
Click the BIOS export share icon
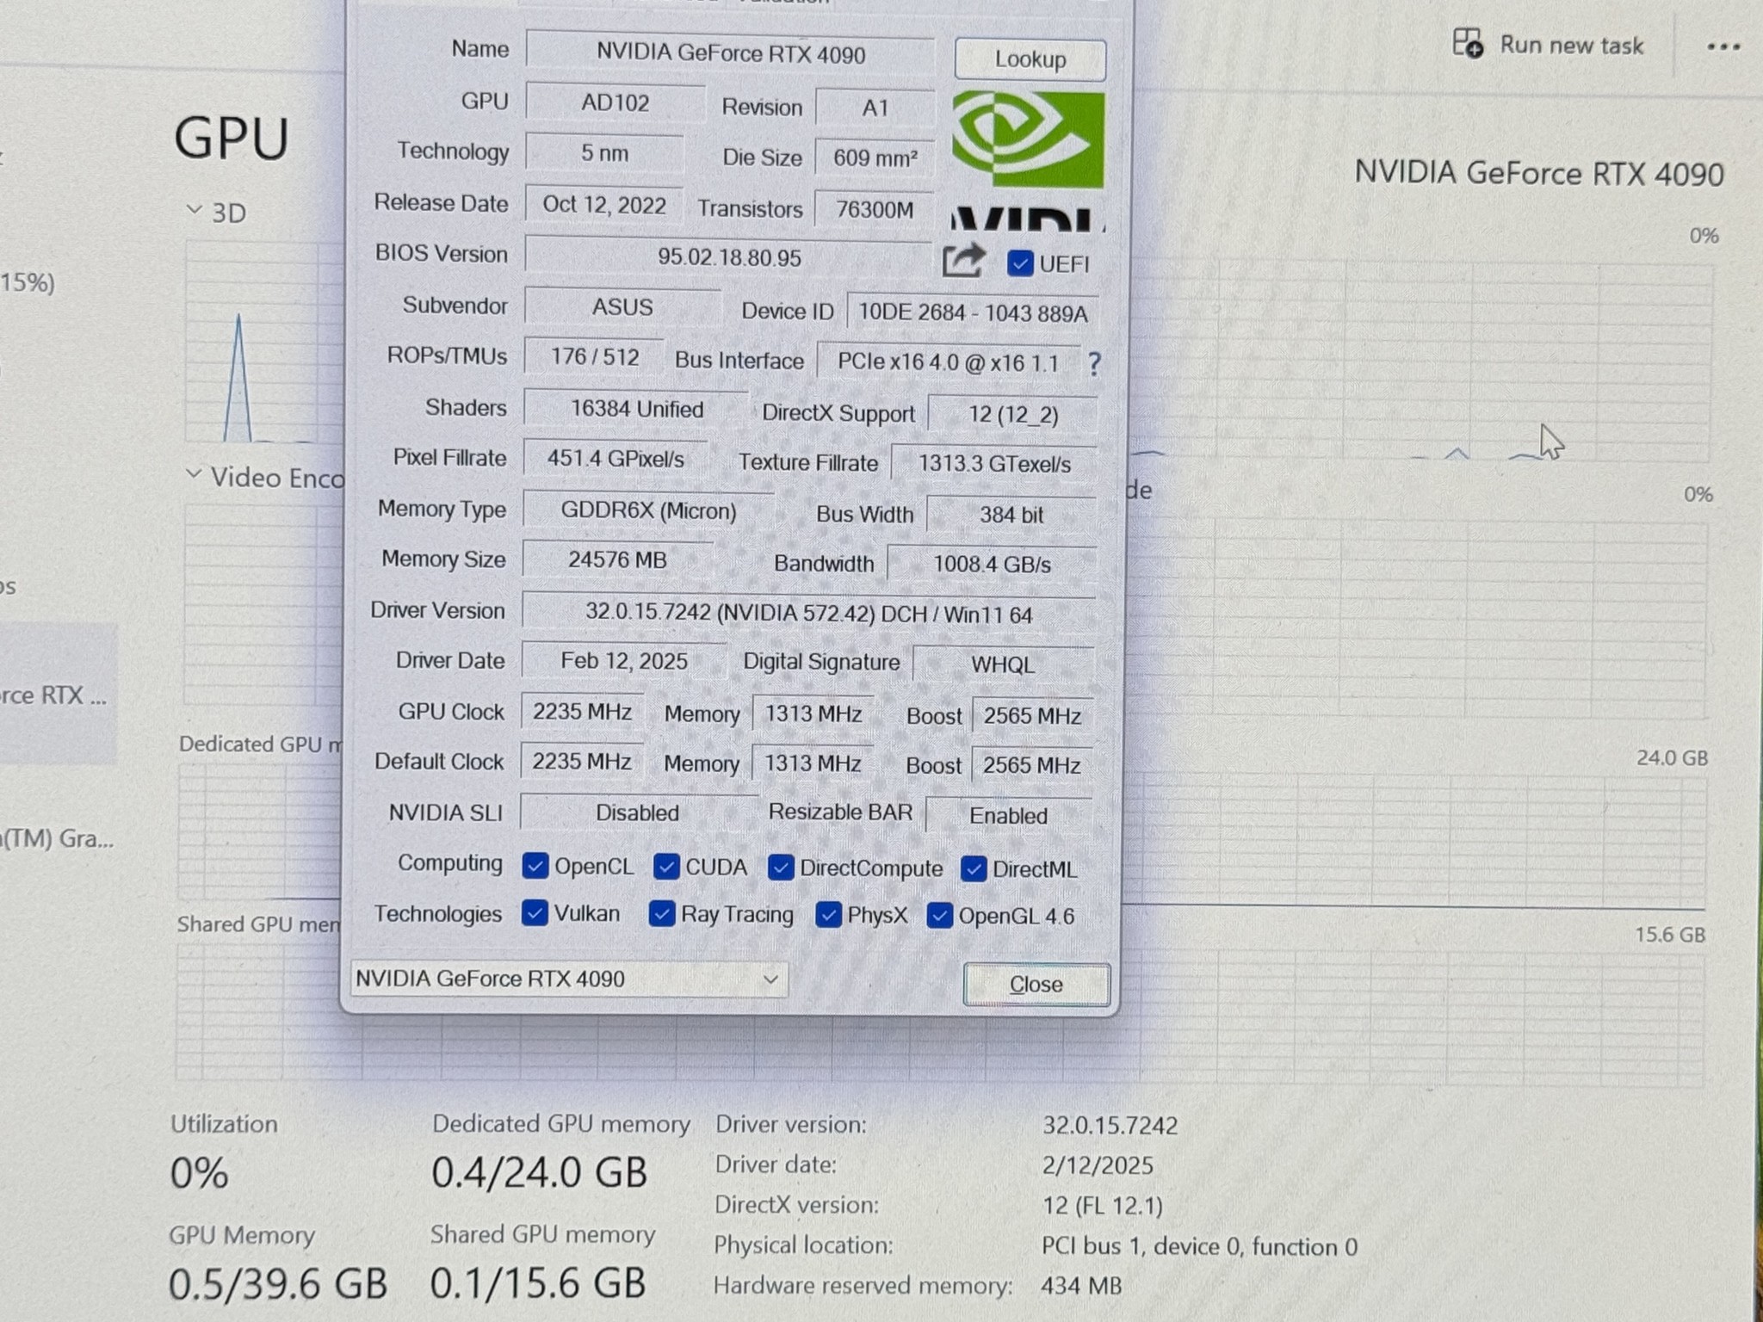[x=963, y=261]
